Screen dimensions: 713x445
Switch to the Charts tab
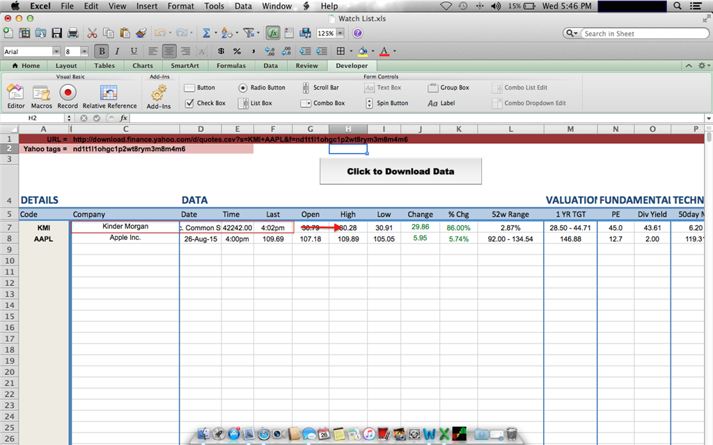[143, 65]
